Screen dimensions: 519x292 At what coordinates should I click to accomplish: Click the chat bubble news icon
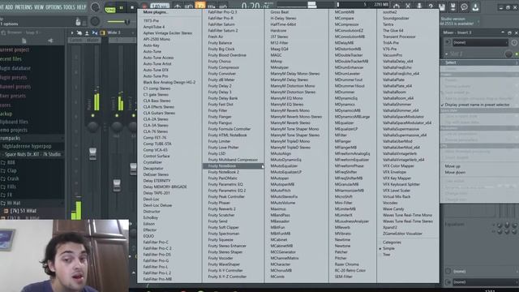click(464, 6)
